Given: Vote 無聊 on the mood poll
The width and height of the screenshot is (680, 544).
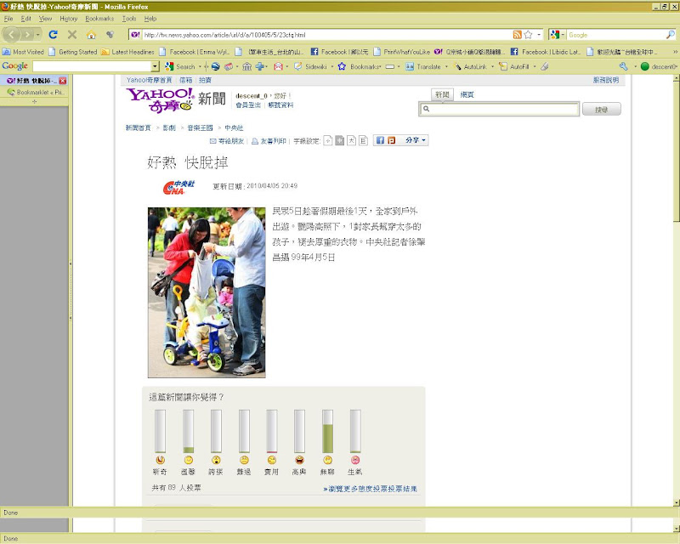Looking at the screenshot, I should click(327, 460).
